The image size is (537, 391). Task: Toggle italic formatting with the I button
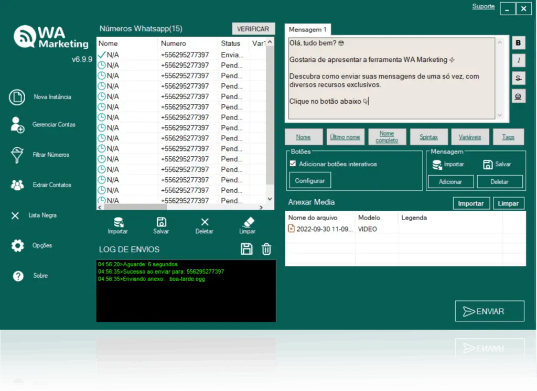pyautogui.click(x=519, y=61)
